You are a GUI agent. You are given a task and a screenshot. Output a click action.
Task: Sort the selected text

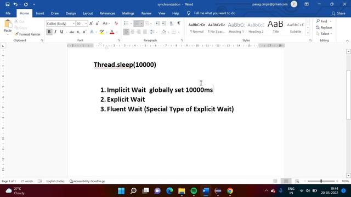pyautogui.click(x=172, y=23)
